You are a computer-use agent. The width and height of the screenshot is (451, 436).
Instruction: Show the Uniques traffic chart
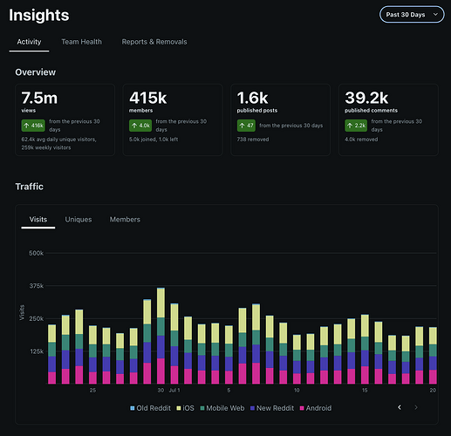coord(79,220)
